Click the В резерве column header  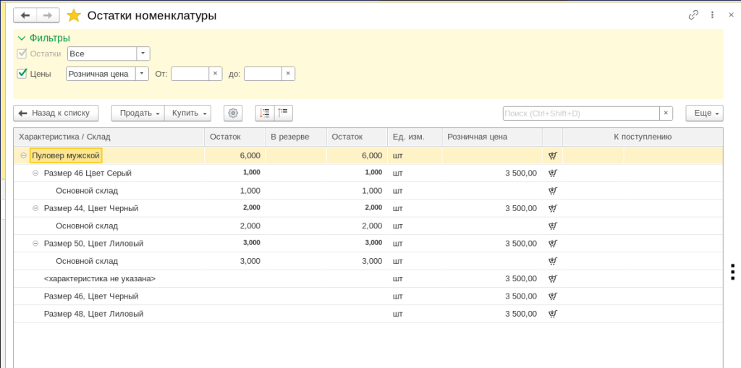(296, 137)
